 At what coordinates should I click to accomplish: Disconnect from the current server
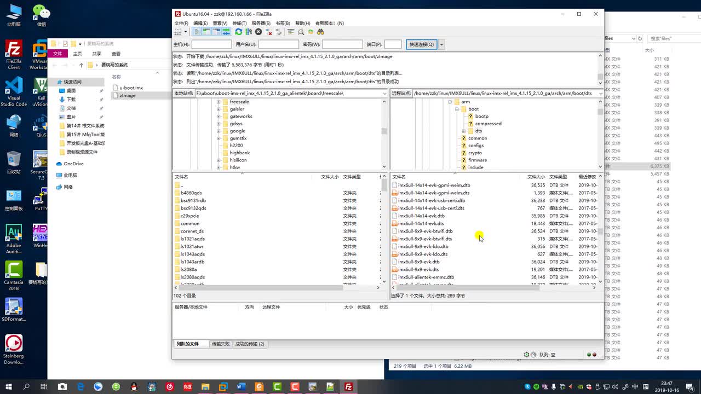point(268,32)
